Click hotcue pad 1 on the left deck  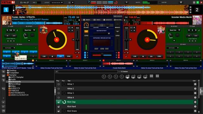click(7, 52)
